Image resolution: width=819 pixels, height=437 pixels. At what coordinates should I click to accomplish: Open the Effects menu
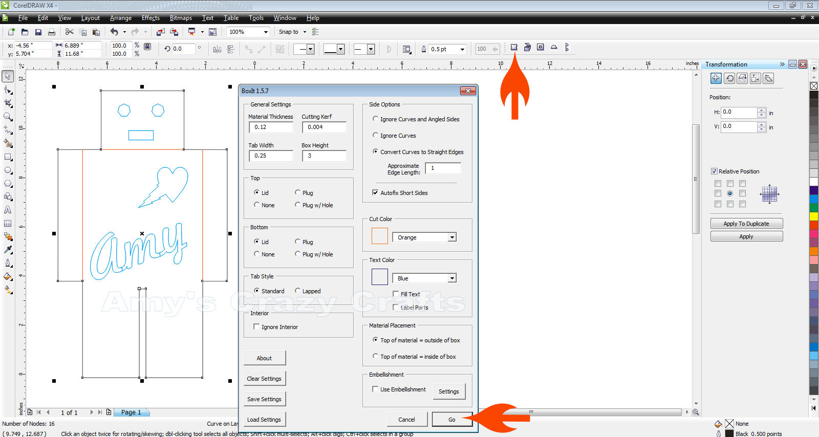[150, 18]
